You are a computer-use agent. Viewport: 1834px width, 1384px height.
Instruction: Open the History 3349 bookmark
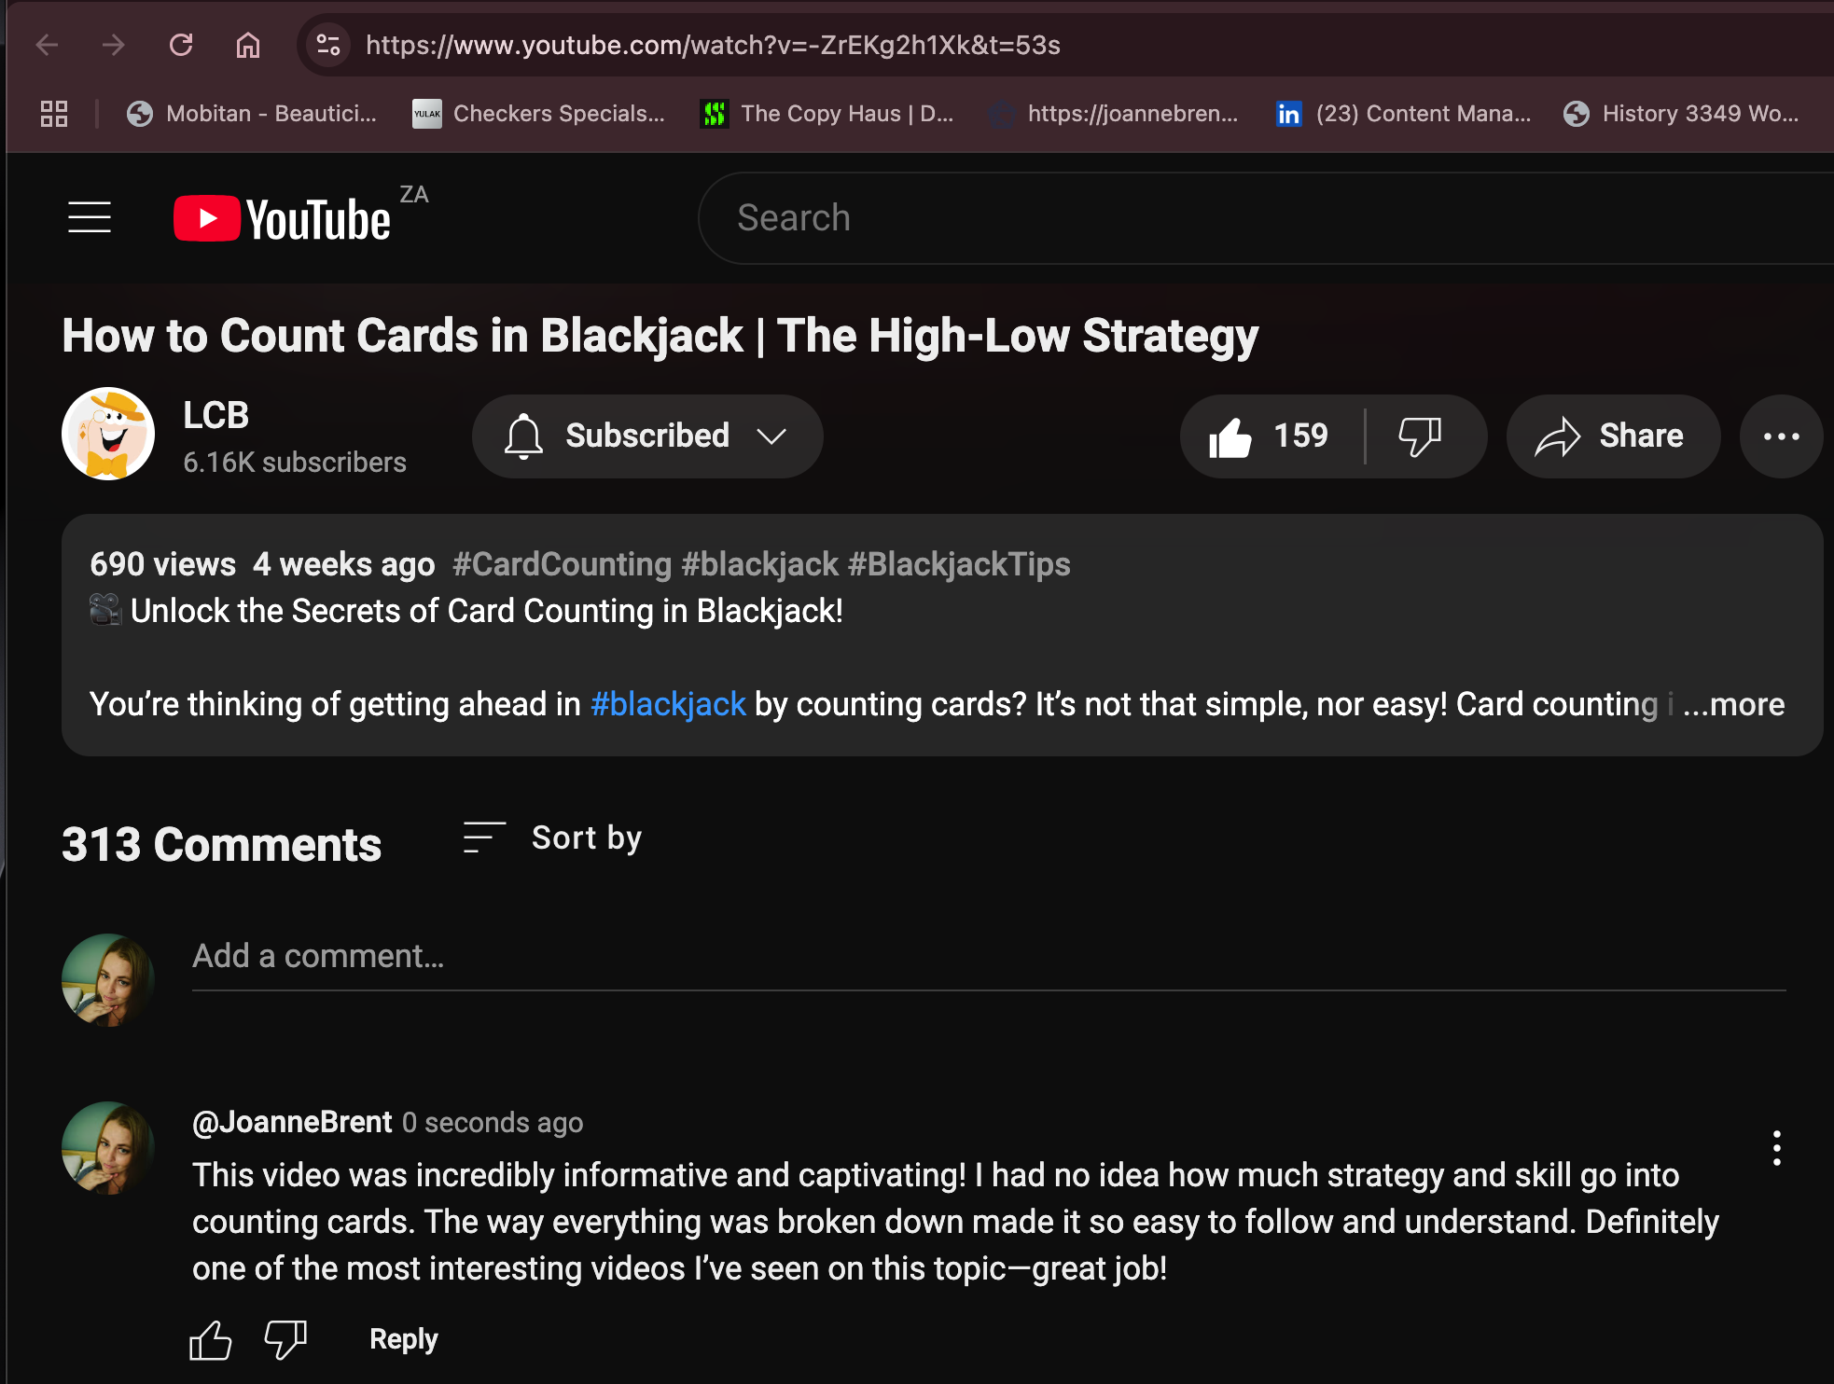1682,114
